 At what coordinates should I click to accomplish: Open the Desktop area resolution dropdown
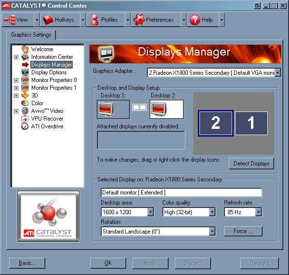(x=151, y=212)
